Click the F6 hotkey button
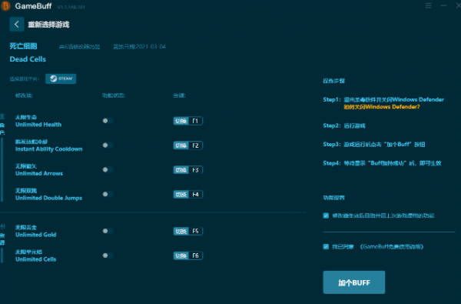 pyautogui.click(x=188, y=256)
